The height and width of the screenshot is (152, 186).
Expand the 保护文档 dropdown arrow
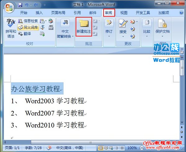tap(162, 36)
